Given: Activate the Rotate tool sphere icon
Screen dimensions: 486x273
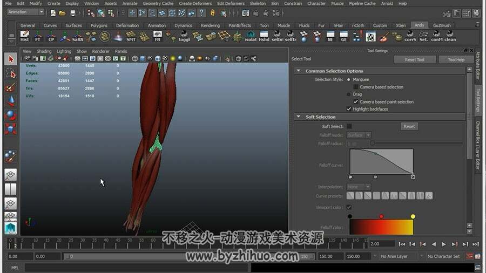Looking at the screenshot, I should click(11, 115).
